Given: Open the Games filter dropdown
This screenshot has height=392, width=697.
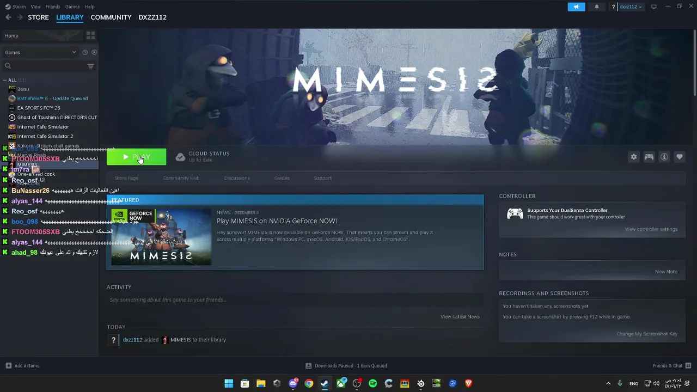Looking at the screenshot, I should pos(40,52).
